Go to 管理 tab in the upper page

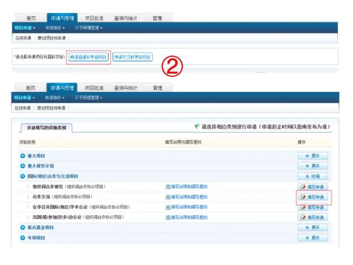157,18
